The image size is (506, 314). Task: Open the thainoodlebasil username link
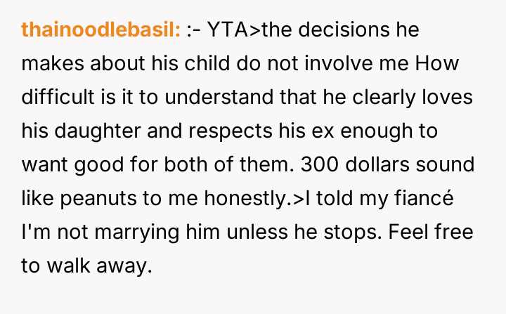[x=101, y=30]
